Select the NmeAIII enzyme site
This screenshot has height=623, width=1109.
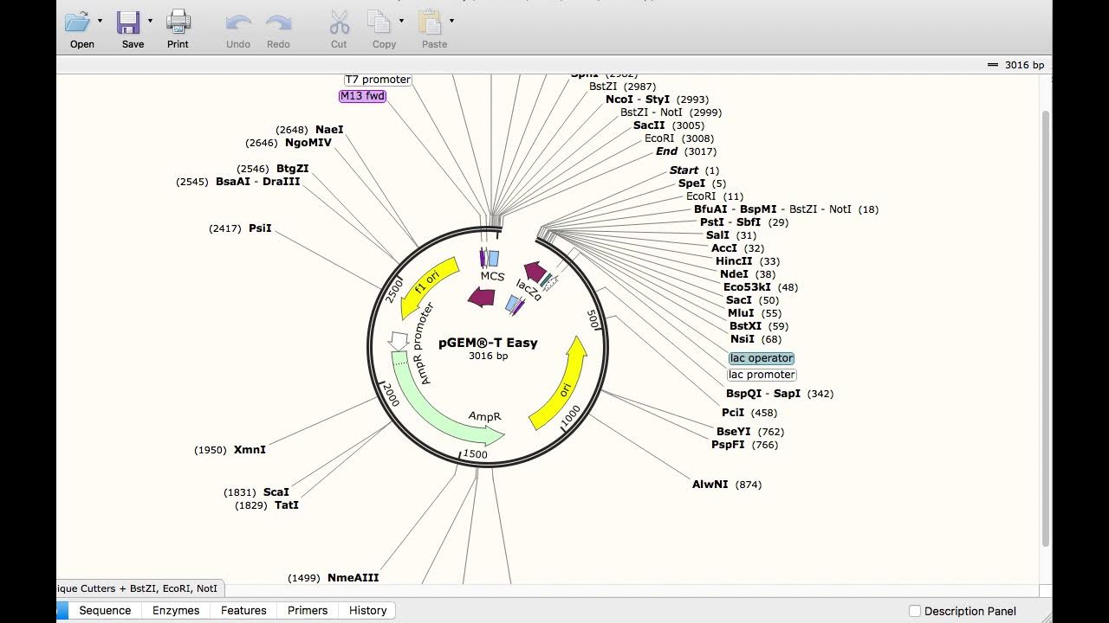[353, 578]
